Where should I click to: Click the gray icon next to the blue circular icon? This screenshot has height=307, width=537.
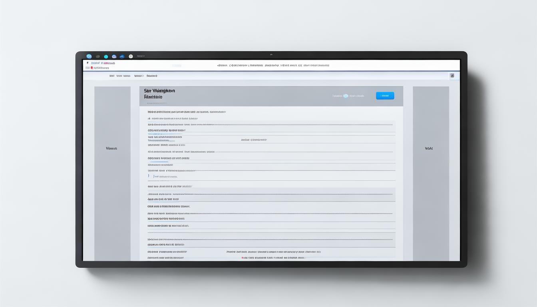tap(98, 57)
